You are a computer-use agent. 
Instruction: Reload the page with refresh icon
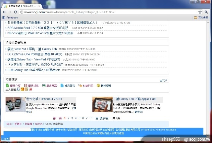coord(16,12)
